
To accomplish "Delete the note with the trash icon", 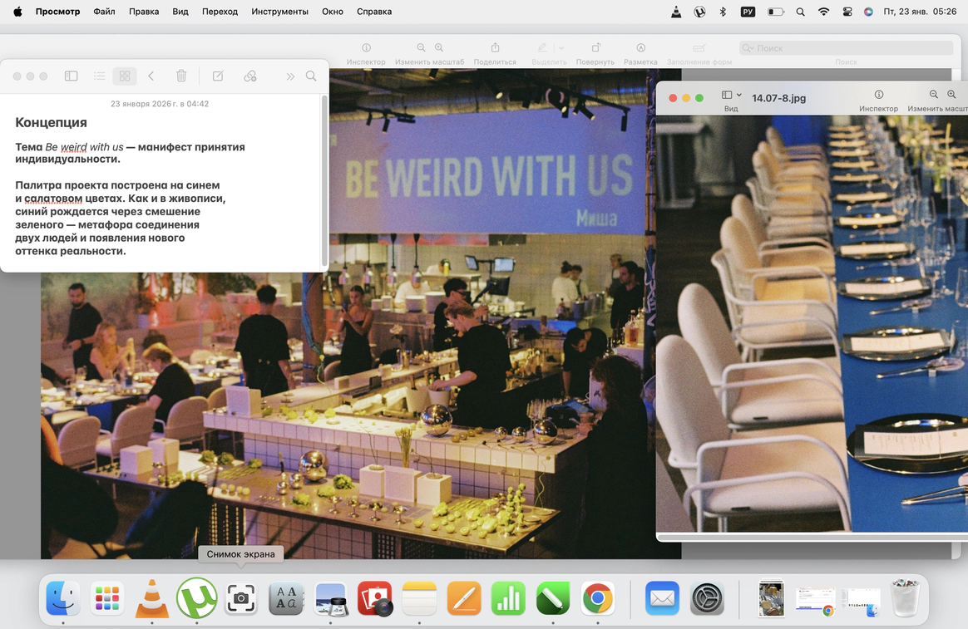I will point(181,76).
